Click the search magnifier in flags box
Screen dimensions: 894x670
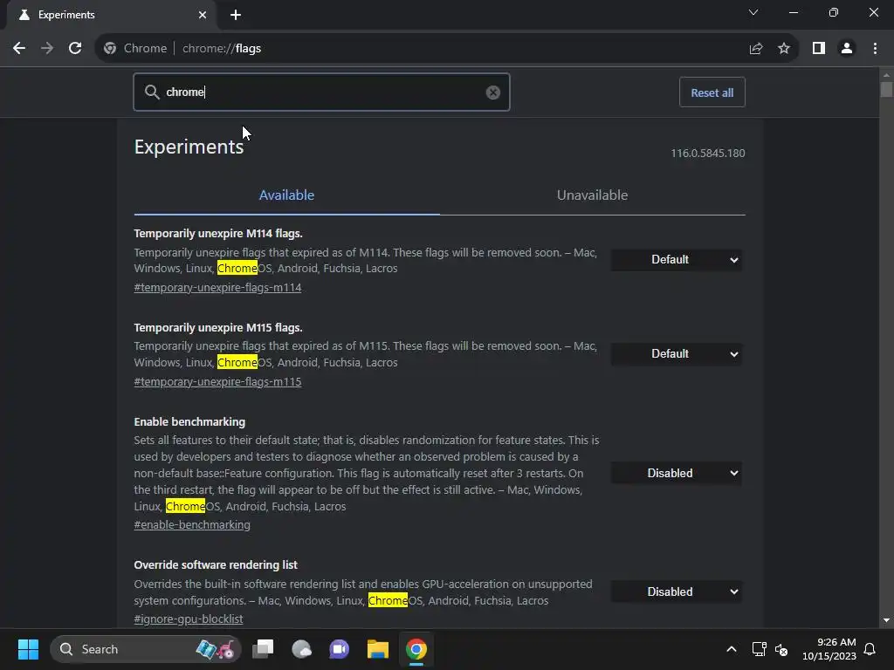[152, 92]
